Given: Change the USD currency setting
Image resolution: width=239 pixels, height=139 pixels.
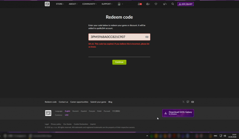Looking at the screenshot, I should [67, 115].
